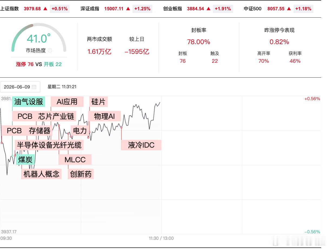Viewport: 329px width, 249px height.
Task: Click the red up arrow next to 中证500
Action: [289, 9]
